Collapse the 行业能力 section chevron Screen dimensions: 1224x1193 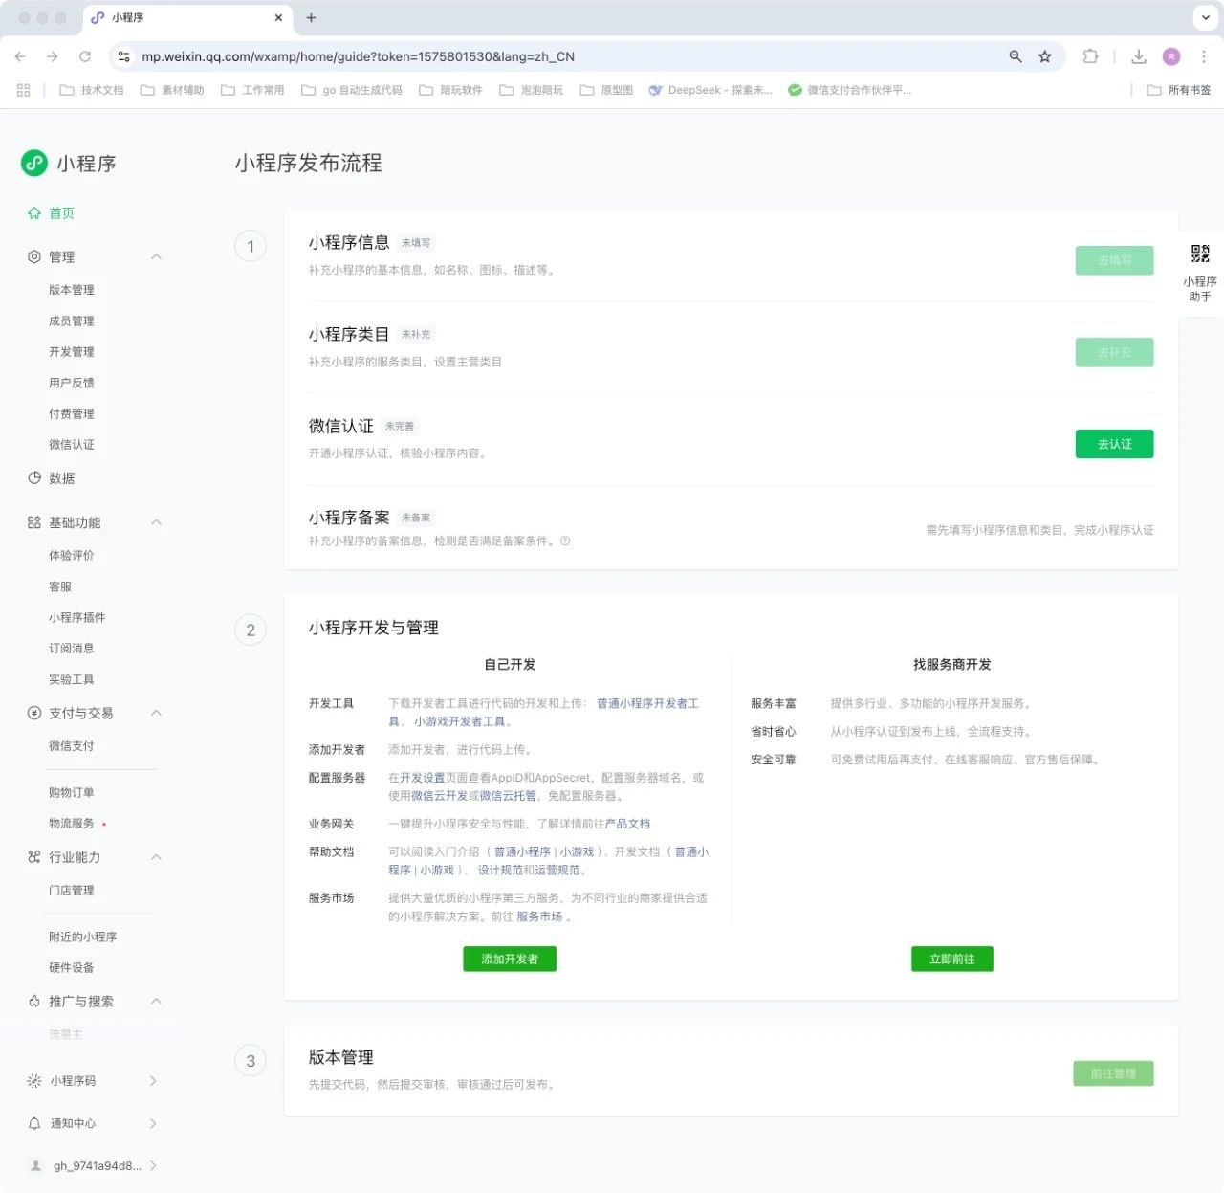[x=156, y=857]
